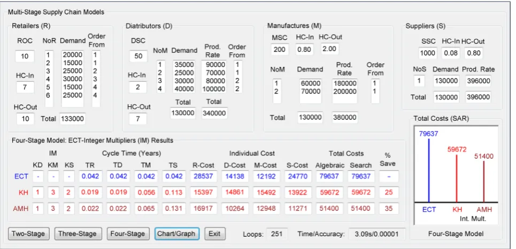Edit the DSC value field

click(138, 56)
